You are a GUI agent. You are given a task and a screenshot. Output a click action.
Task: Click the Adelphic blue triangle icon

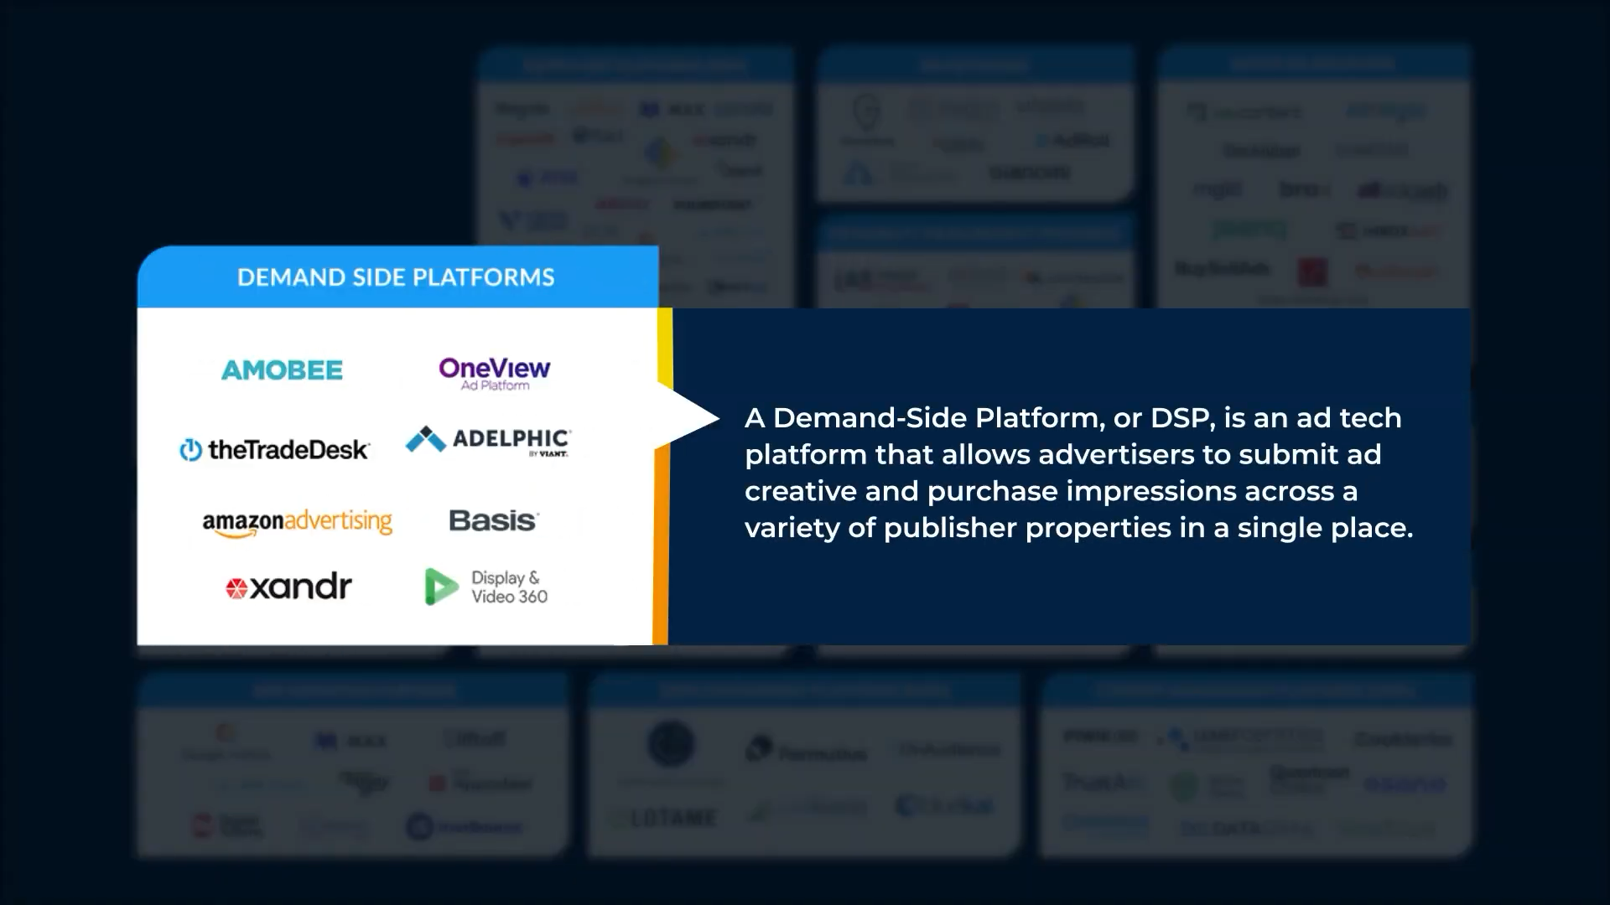[x=425, y=439]
